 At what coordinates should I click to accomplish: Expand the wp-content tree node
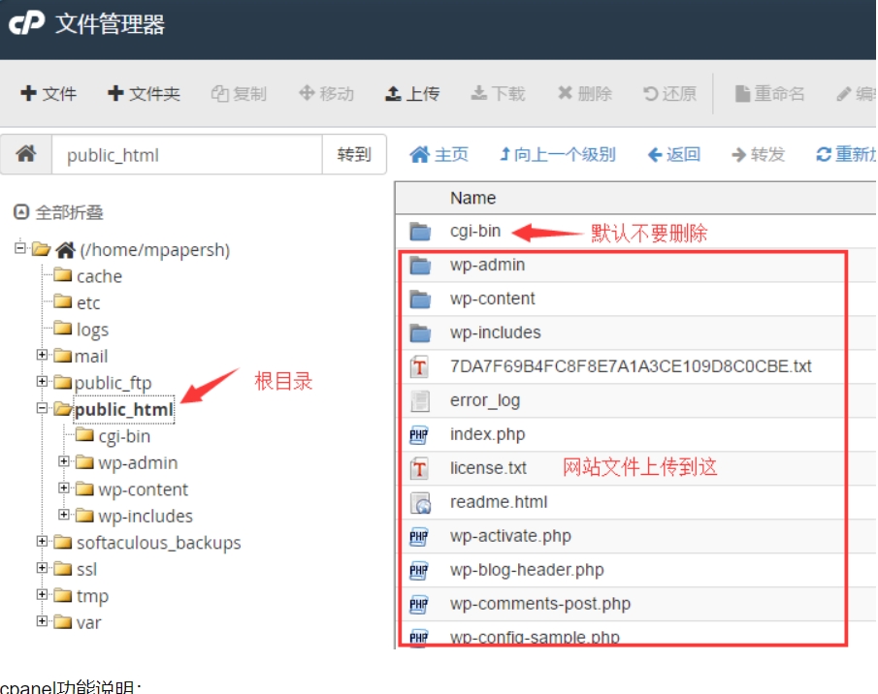(x=64, y=489)
